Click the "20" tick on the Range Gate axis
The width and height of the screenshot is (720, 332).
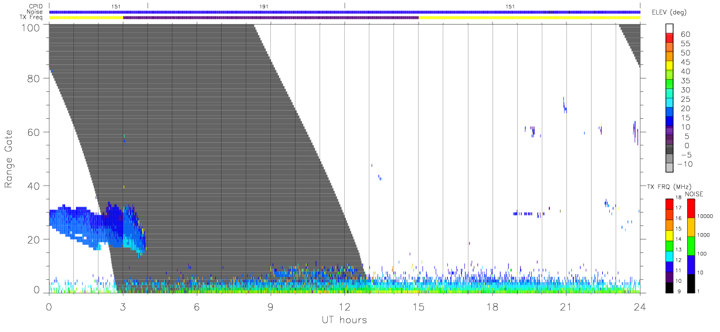click(x=33, y=239)
